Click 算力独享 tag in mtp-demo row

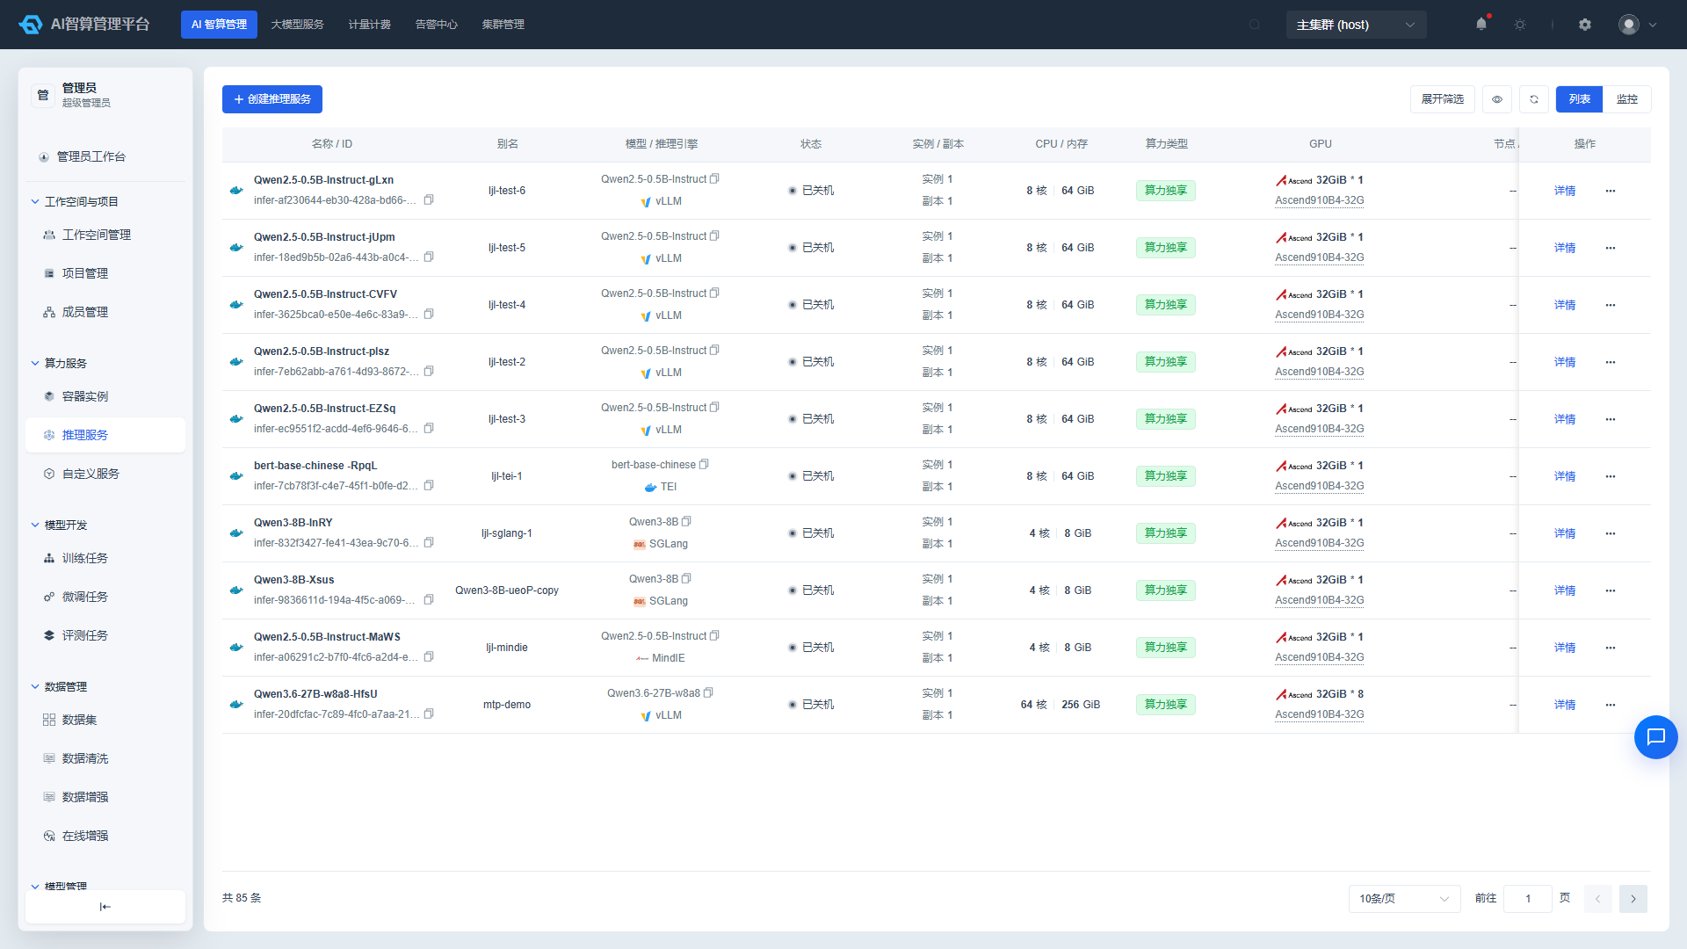(1166, 705)
